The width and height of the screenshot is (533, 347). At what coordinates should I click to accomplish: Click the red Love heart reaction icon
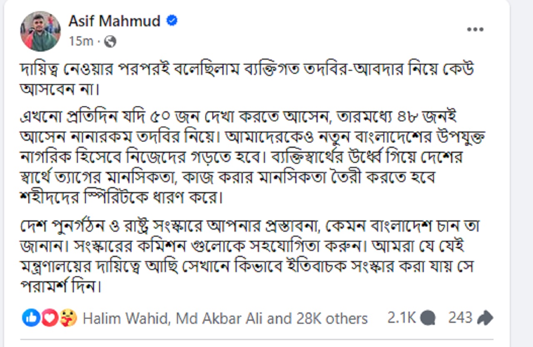[50, 318]
